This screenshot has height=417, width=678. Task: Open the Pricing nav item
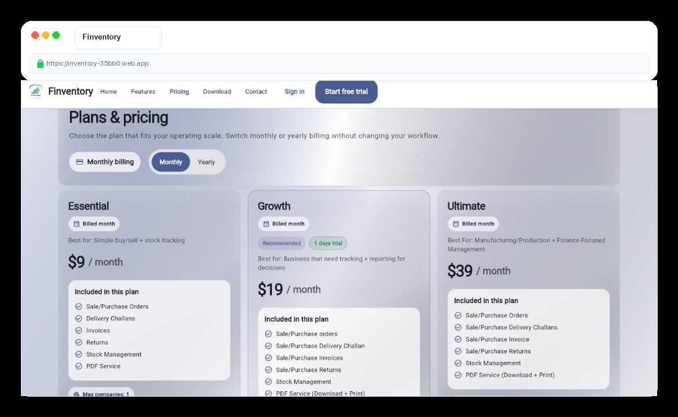pyautogui.click(x=179, y=92)
